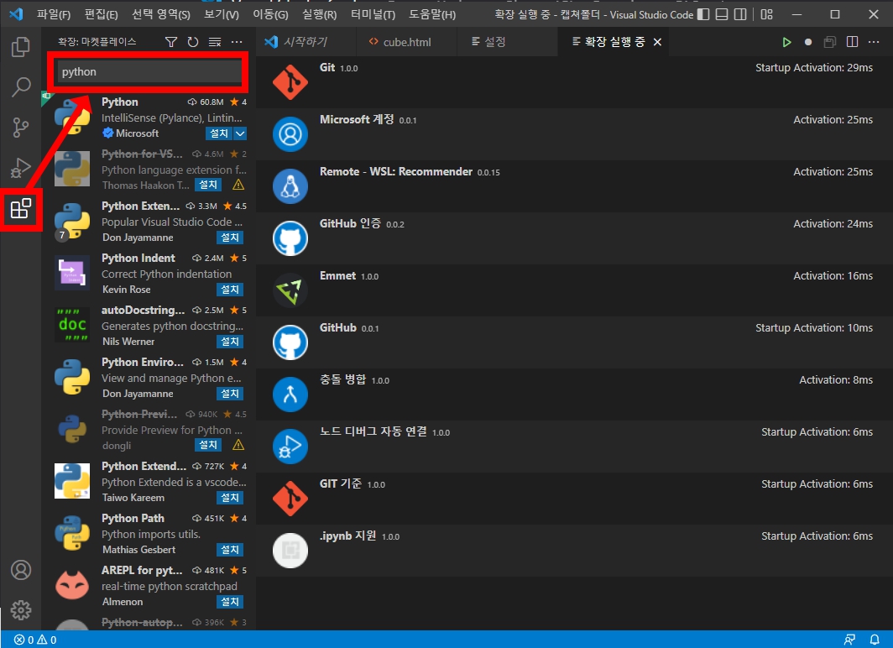Select Git 1.0.0 in running extensions
This screenshot has width=893, height=648.
(x=574, y=82)
